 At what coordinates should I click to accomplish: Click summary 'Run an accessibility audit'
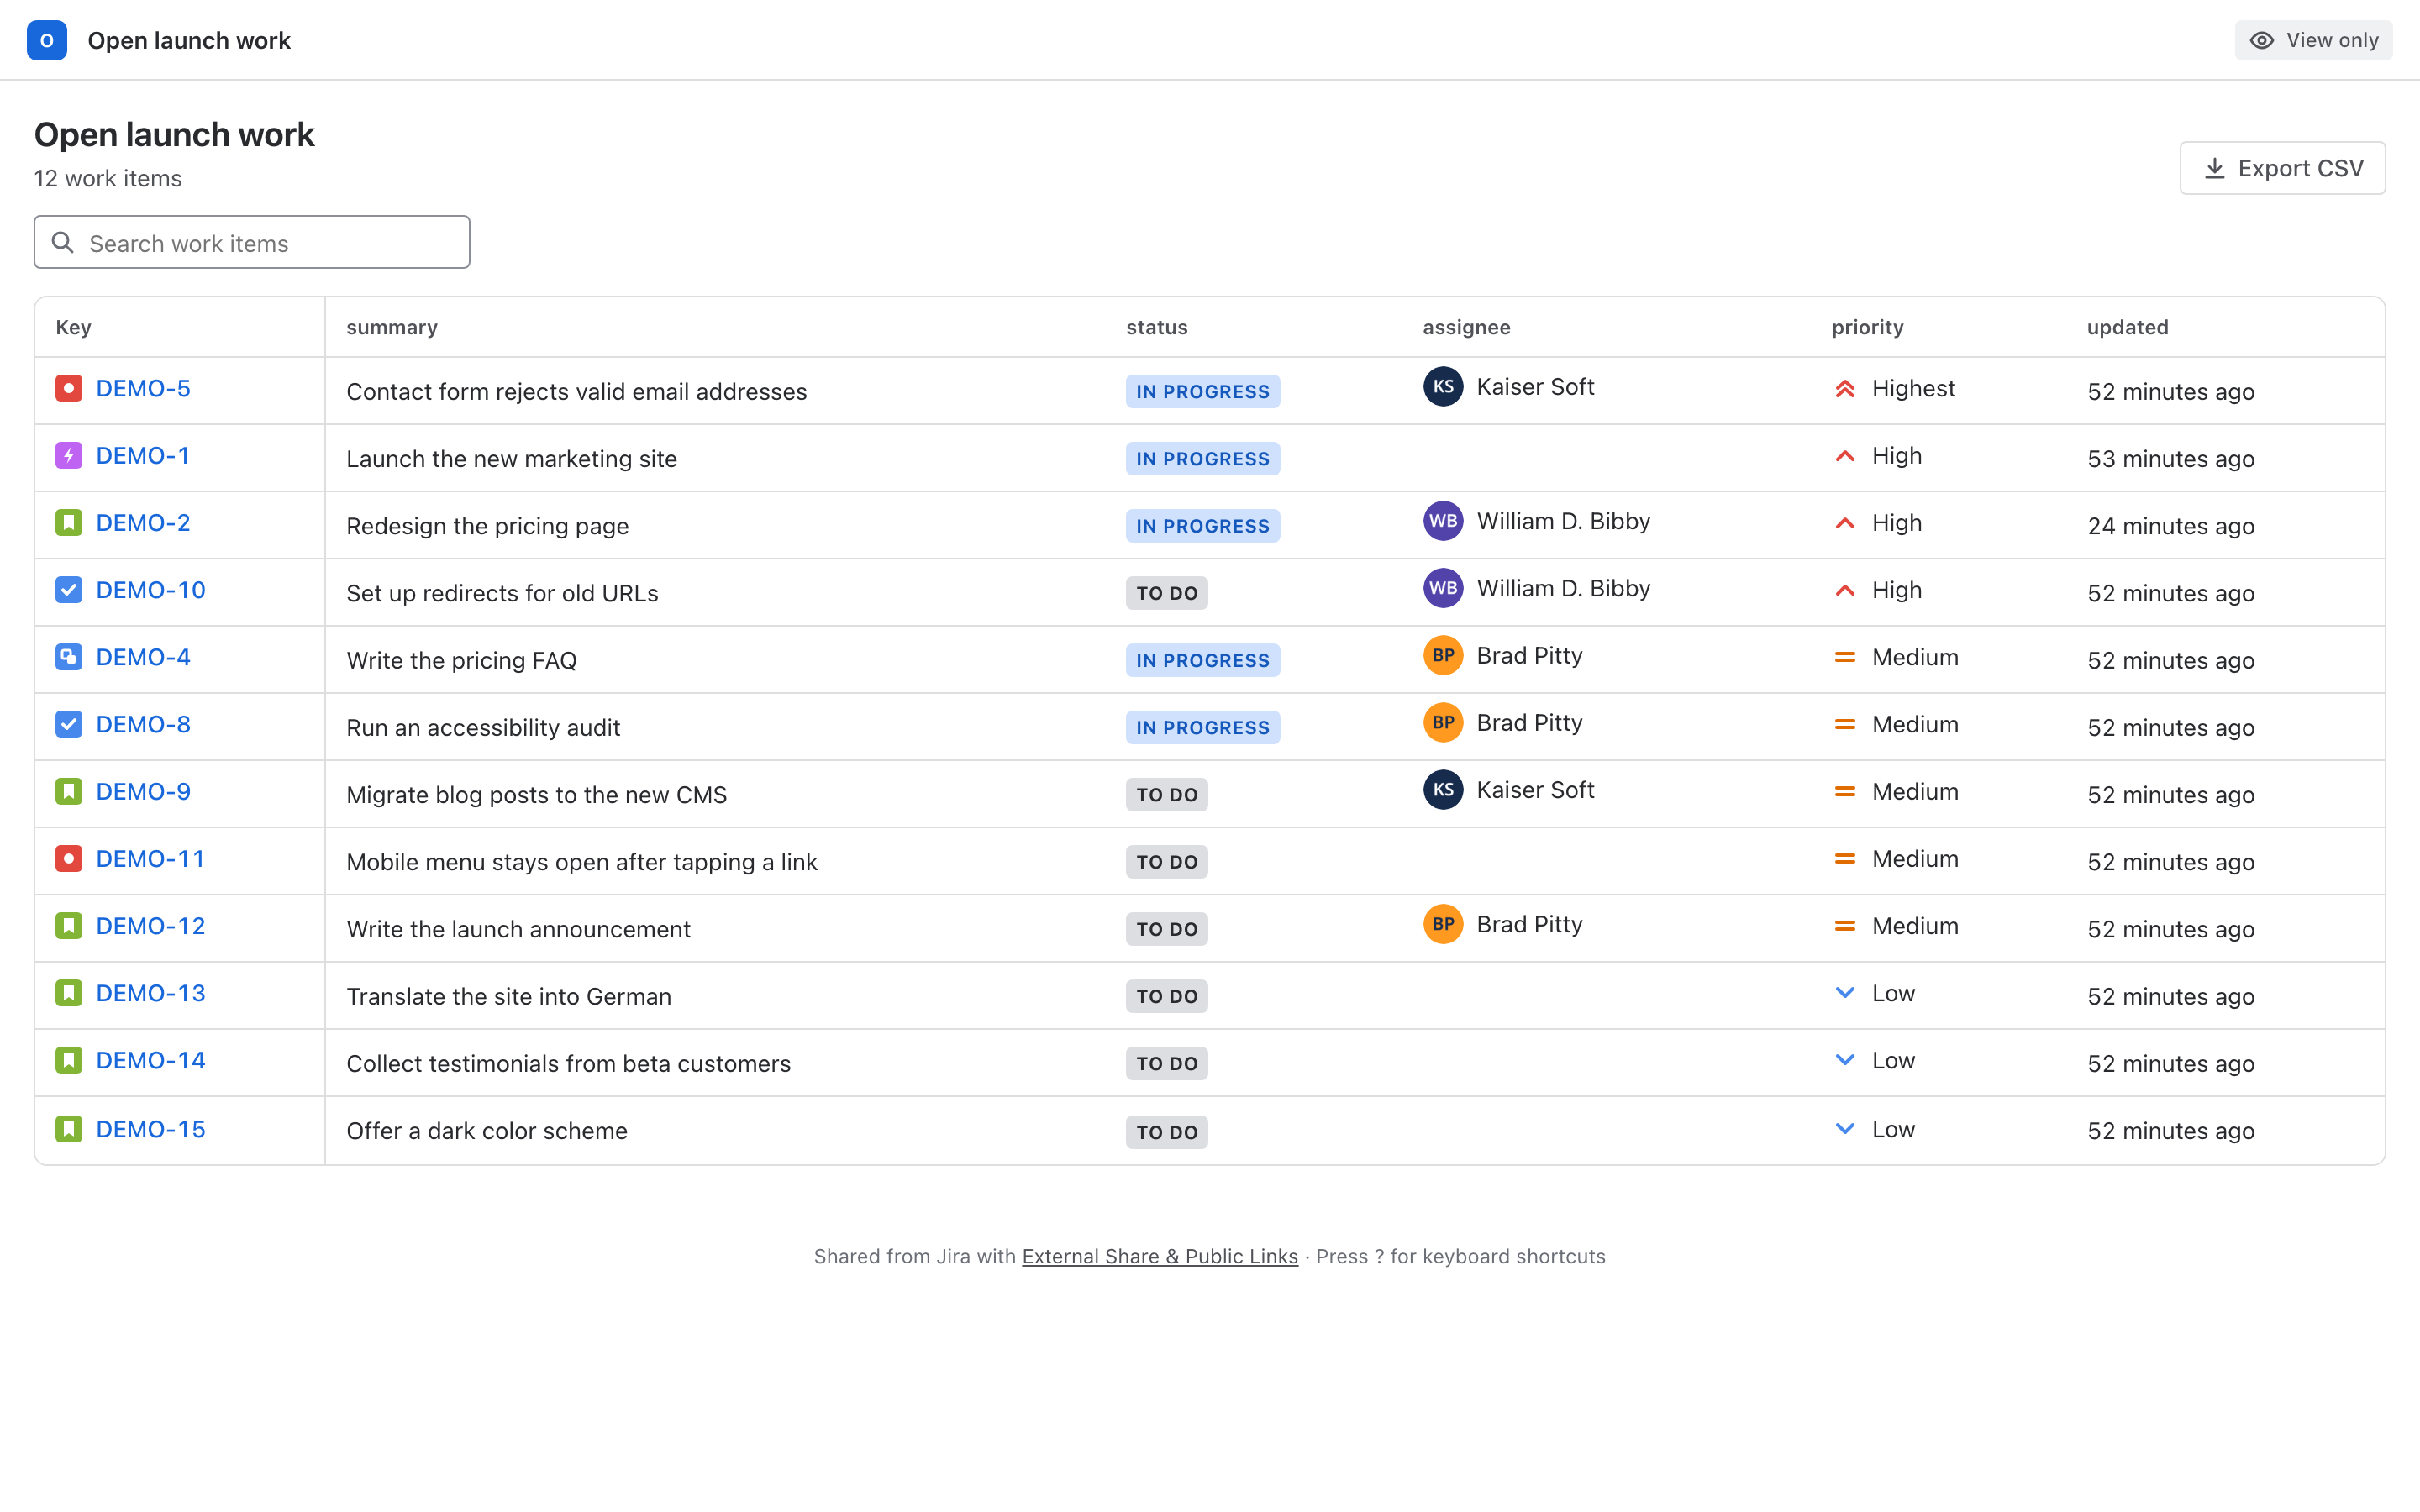point(483,727)
